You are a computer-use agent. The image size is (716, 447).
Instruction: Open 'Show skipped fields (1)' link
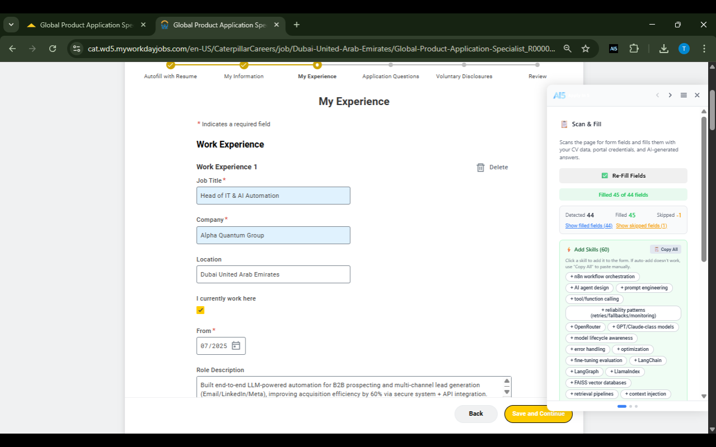641,226
